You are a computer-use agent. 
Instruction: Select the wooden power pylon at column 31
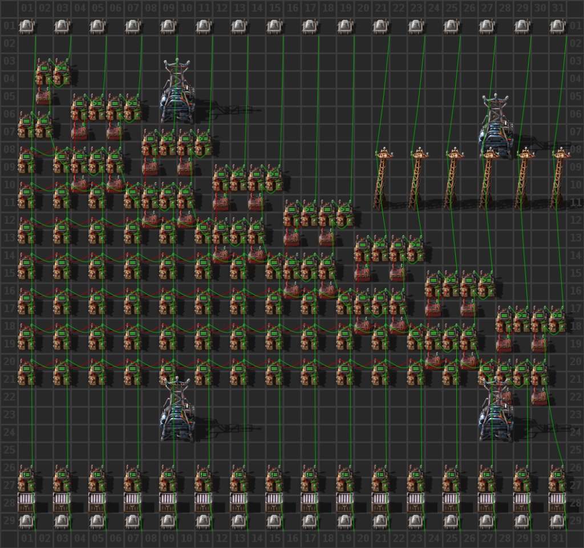[559, 178]
